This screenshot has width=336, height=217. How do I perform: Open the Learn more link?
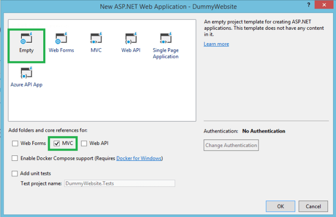coord(216,44)
